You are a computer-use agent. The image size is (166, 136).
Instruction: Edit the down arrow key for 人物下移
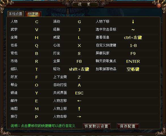pyautogui.click(x=133, y=22)
